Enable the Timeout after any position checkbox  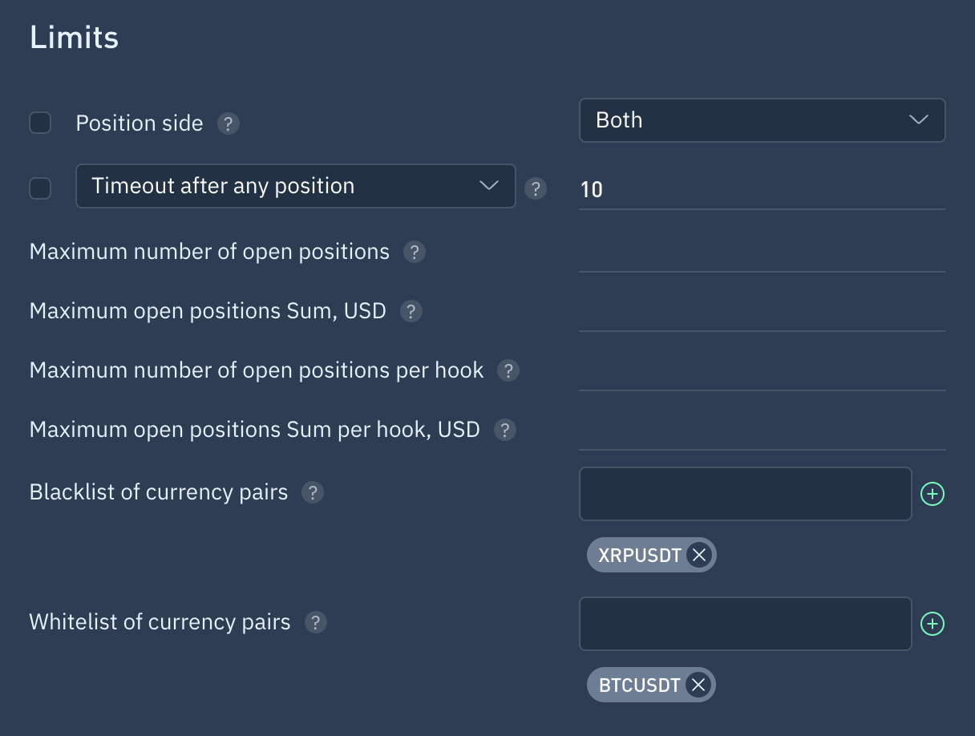(x=40, y=188)
